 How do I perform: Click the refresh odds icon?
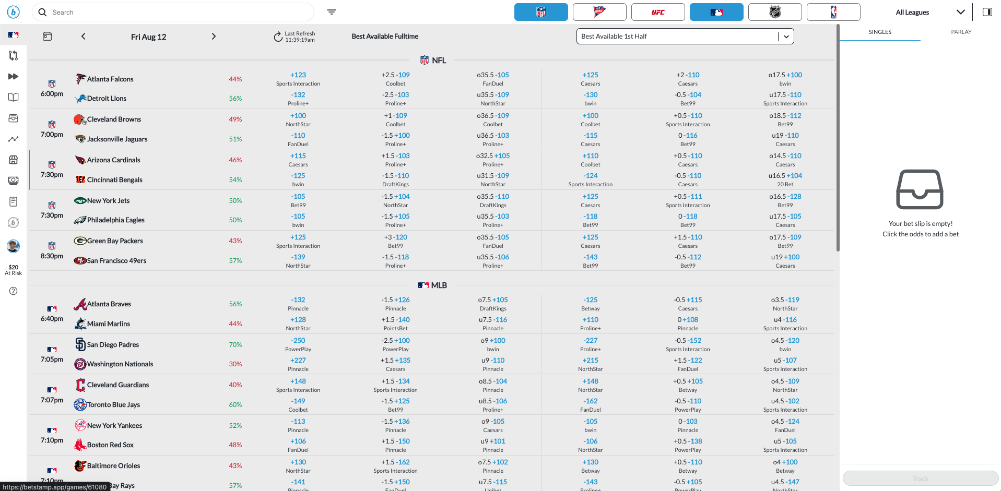point(278,37)
